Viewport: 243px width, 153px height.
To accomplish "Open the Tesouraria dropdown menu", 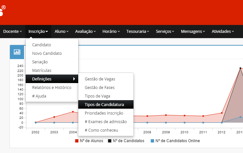I will pos(138,32).
